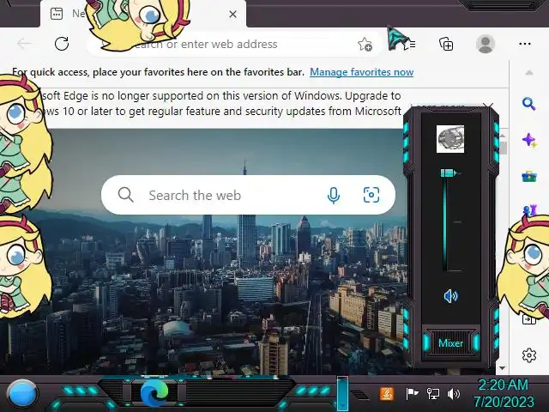Open visual image search icon
The height and width of the screenshot is (412, 549).
click(x=371, y=195)
